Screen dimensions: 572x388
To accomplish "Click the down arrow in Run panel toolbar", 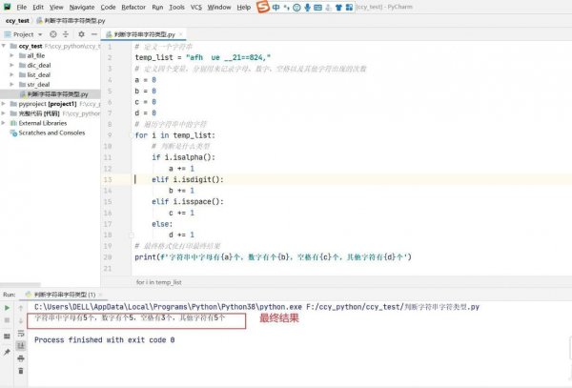I will [x=21, y=320].
